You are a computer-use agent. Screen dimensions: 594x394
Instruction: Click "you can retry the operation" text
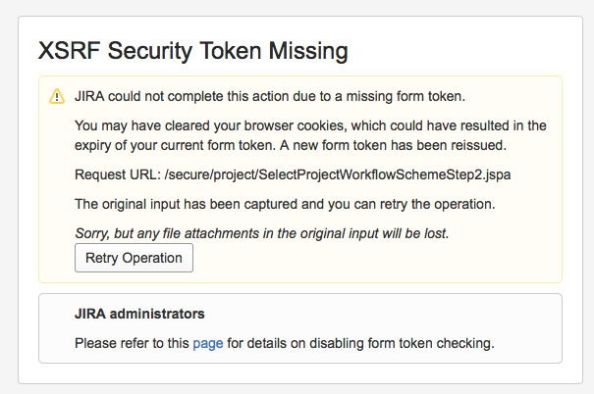[x=411, y=205]
